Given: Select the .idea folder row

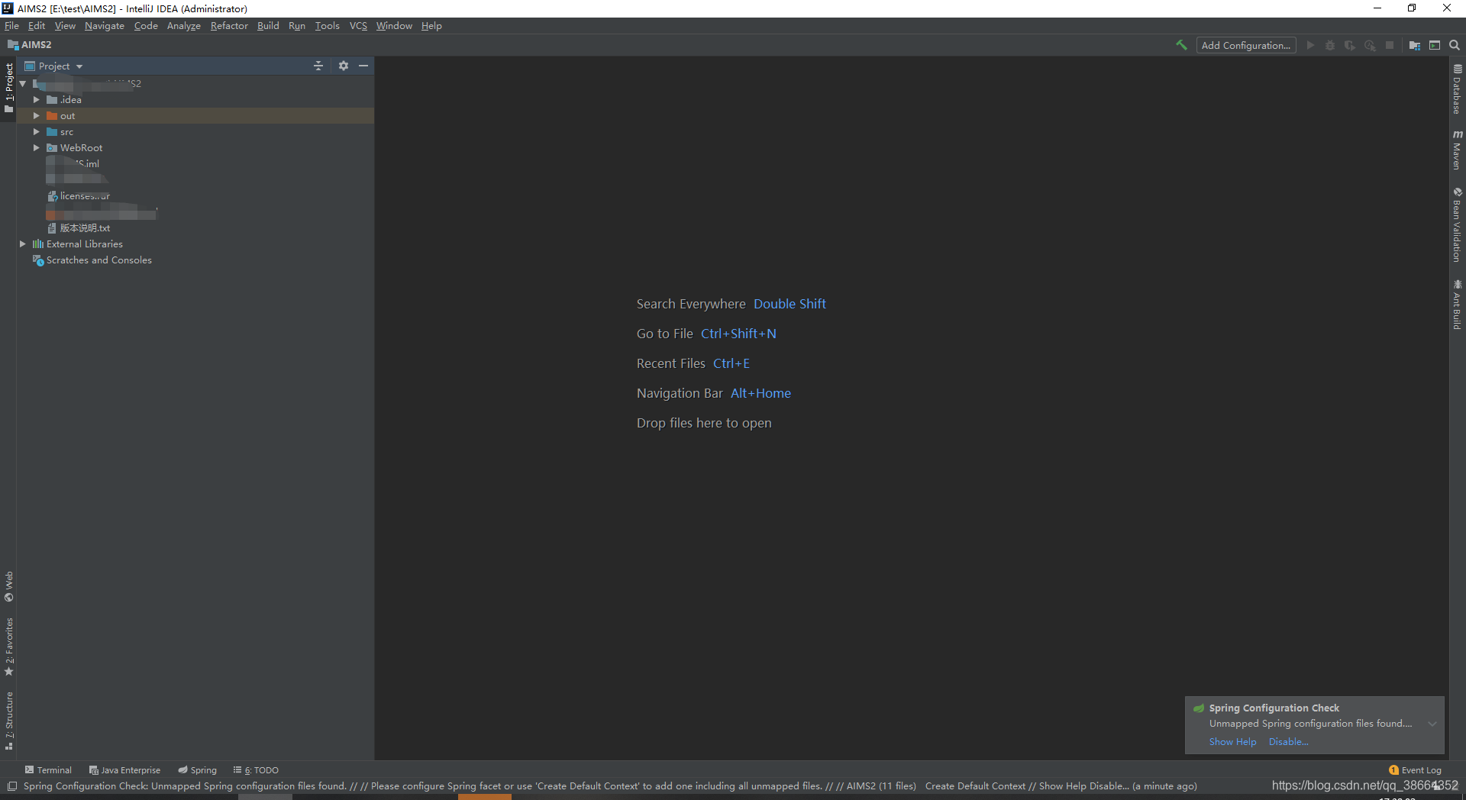Looking at the screenshot, I should click(x=195, y=99).
